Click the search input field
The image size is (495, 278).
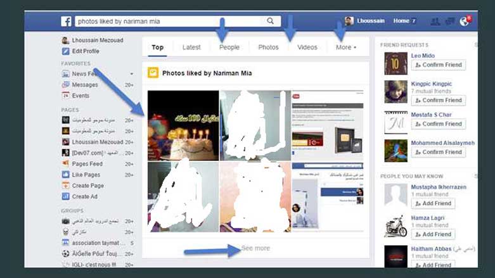tap(168, 22)
